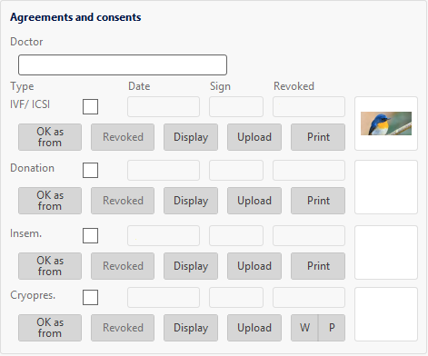428x356 pixels.
Task: Select the empty Donation thumbnail box
Action: click(x=386, y=187)
